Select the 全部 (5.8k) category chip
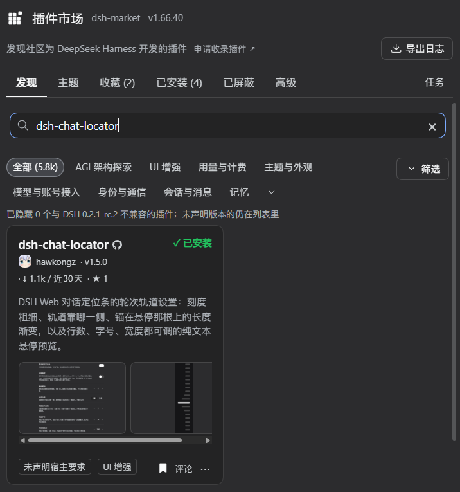This screenshot has height=492, width=460. tap(35, 167)
